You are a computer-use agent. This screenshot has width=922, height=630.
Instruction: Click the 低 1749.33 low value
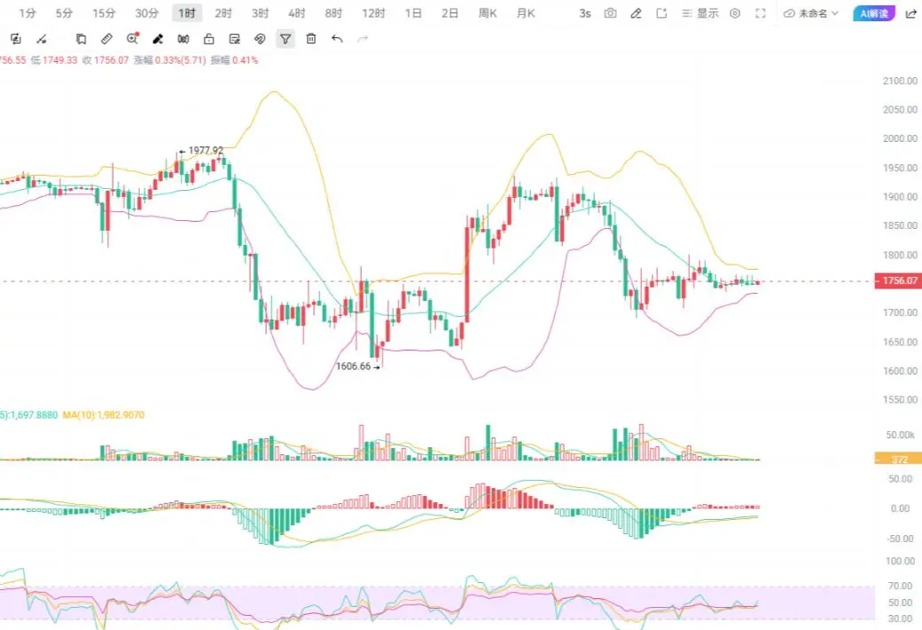[x=54, y=60]
